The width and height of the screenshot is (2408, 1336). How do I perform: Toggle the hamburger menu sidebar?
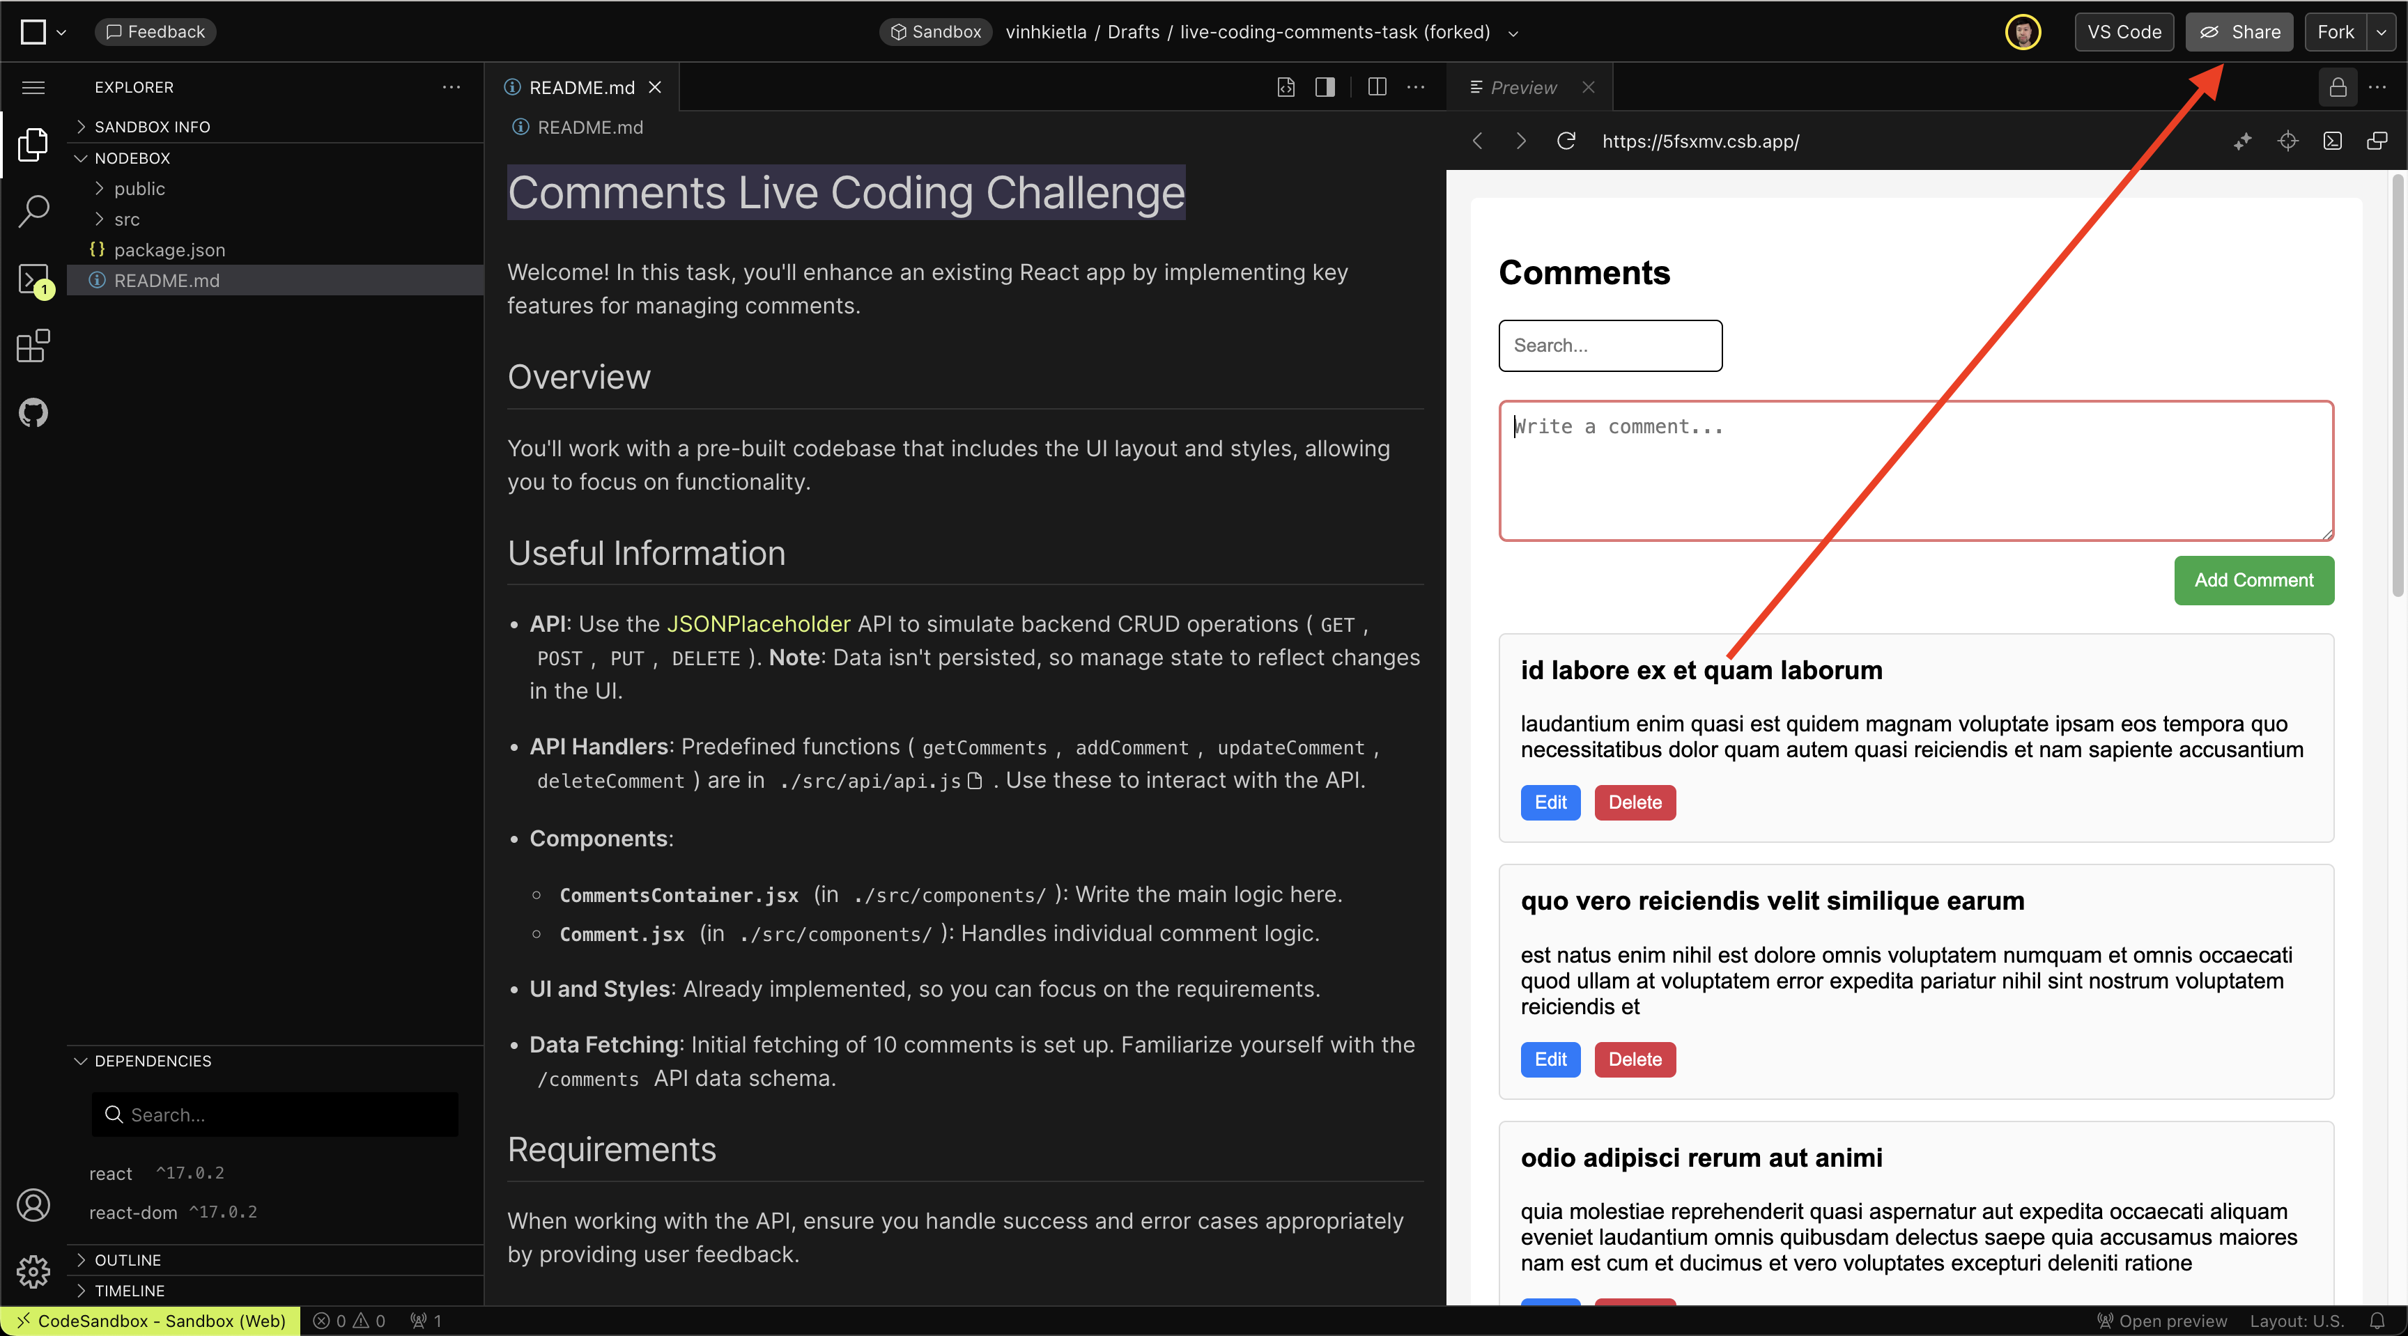(x=33, y=87)
